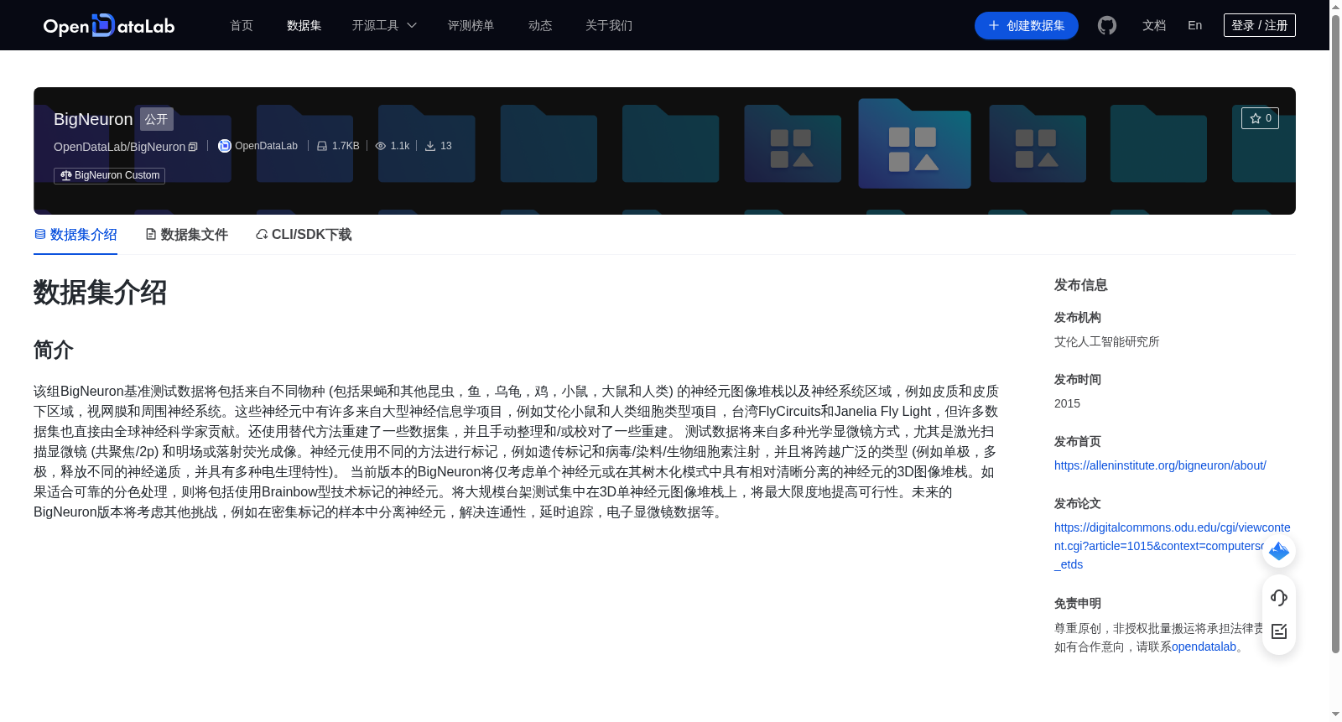Click the OpenDataLab logo
Screen dimensions: 1342x722
109,25
